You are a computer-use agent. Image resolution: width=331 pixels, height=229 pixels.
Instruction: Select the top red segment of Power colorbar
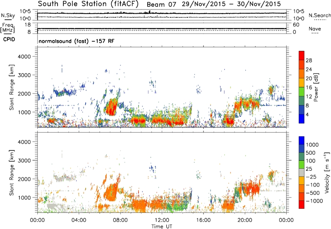[302, 56]
